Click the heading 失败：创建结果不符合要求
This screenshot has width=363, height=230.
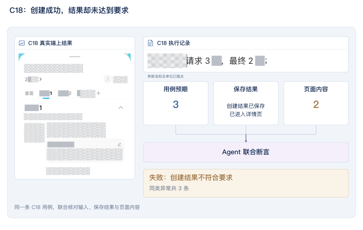[191, 178]
